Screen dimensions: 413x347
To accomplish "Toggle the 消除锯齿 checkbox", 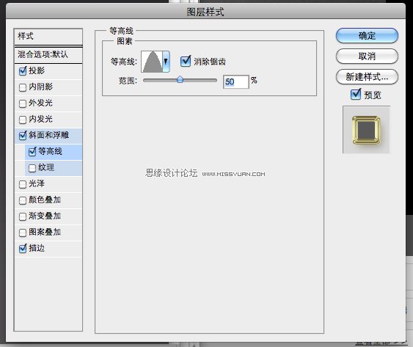I will click(x=186, y=62).
